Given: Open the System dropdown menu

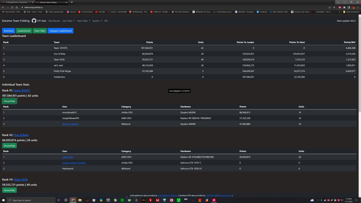Looking at the screenshot, I should [x=97, y=21].
